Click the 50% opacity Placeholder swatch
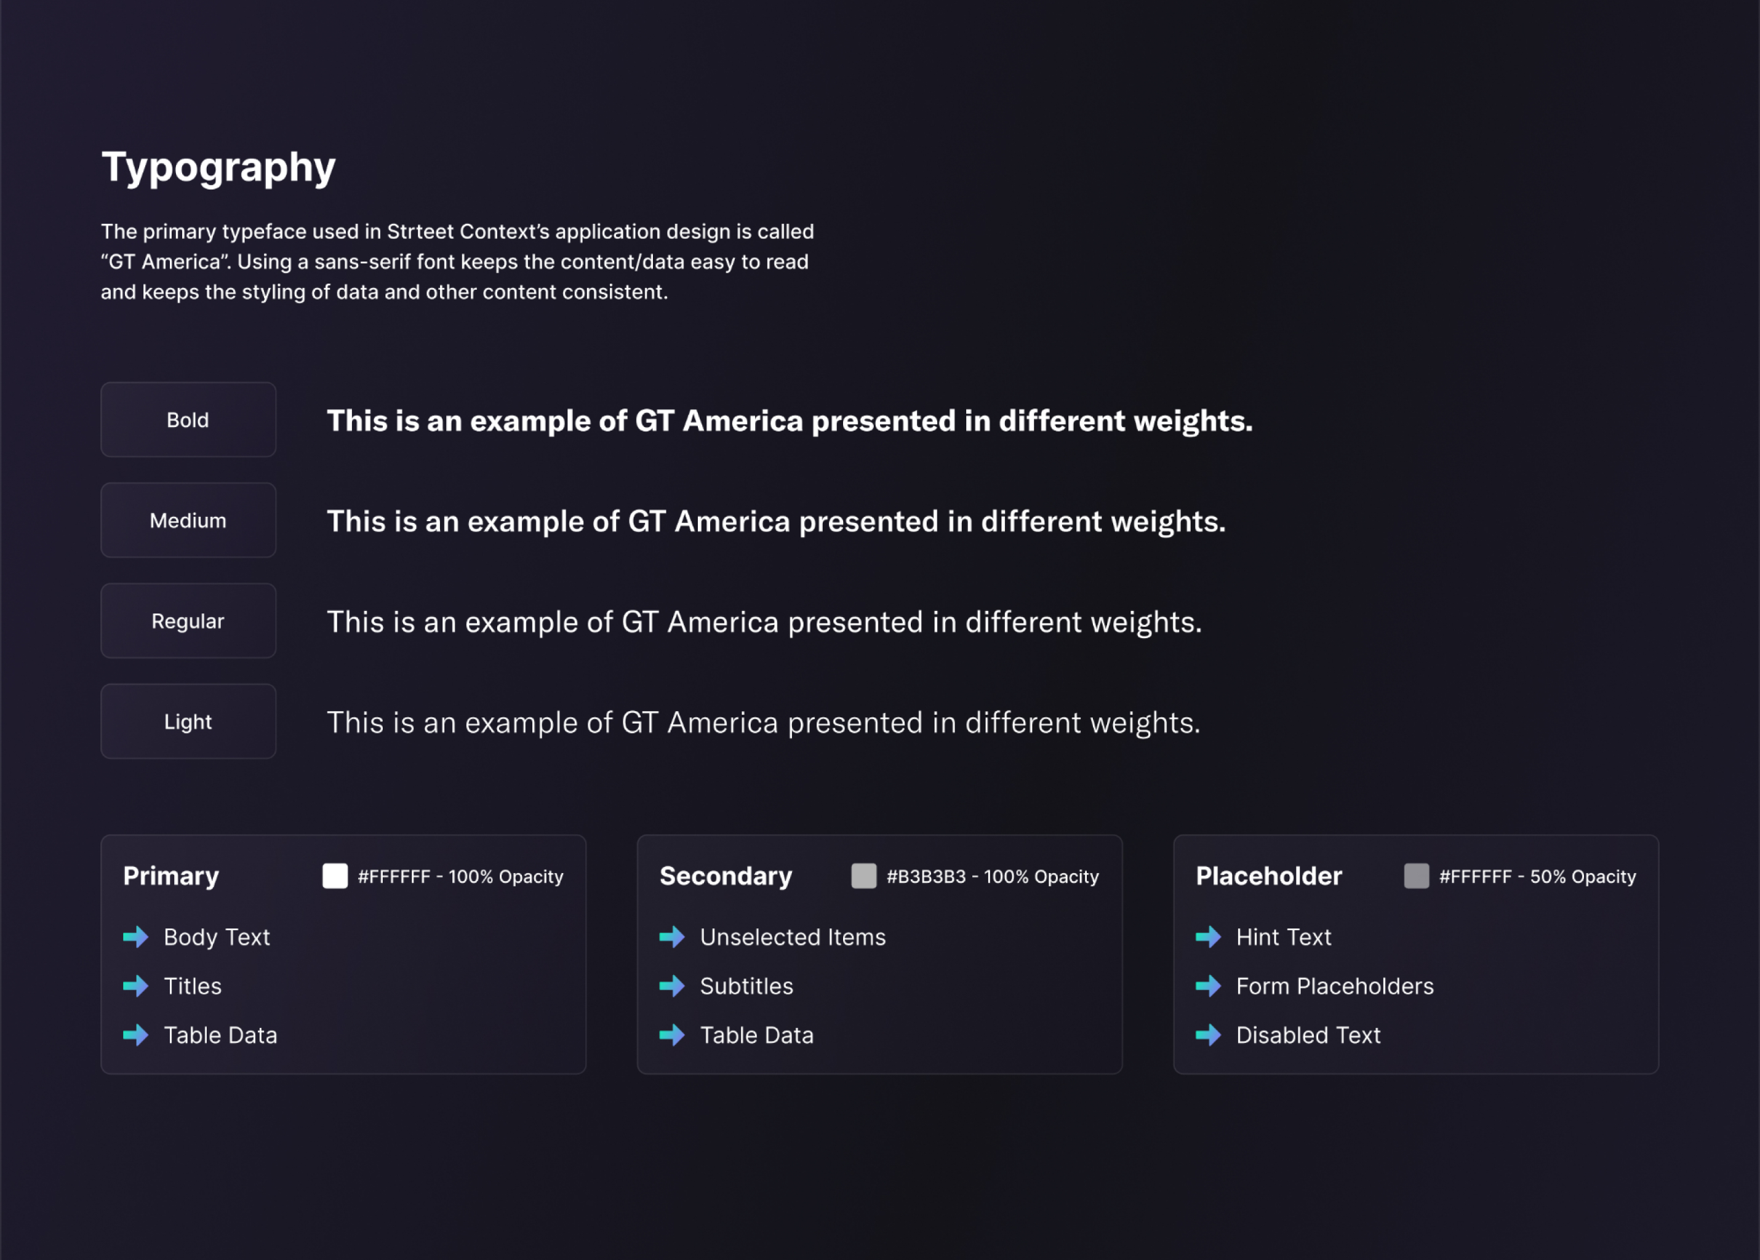Screen dimensions: 1760x1260 click(x=1416, y=876)
